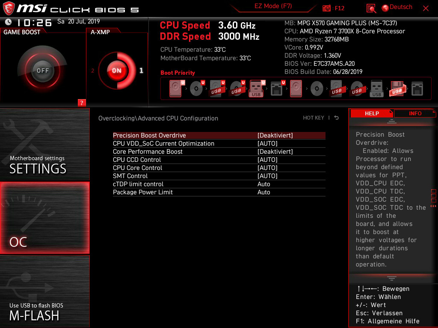
Task: Click the CPU Temperature 33°C reading
Action: click(193, 50)
